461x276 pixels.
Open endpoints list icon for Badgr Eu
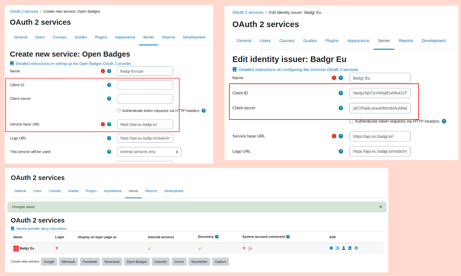point(337,248)
